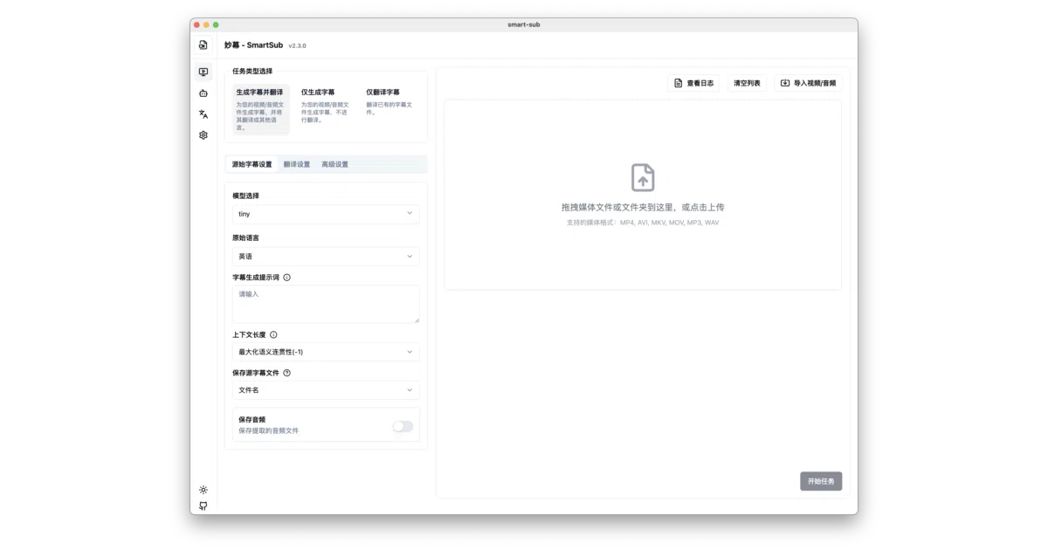Switch to the 高级设置 tab
Image resolution: width=1048 pixels, height=550 pixels.
pyautogui.click(x=334, y=164)
